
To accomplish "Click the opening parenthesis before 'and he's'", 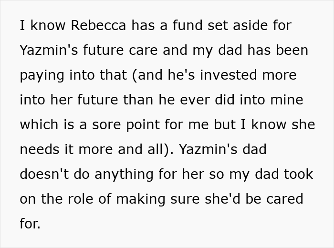I will point(135,75).
